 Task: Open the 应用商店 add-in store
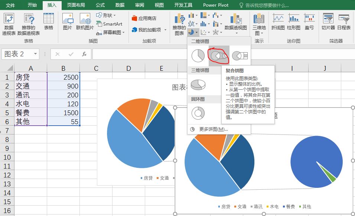tap(144, 18)
